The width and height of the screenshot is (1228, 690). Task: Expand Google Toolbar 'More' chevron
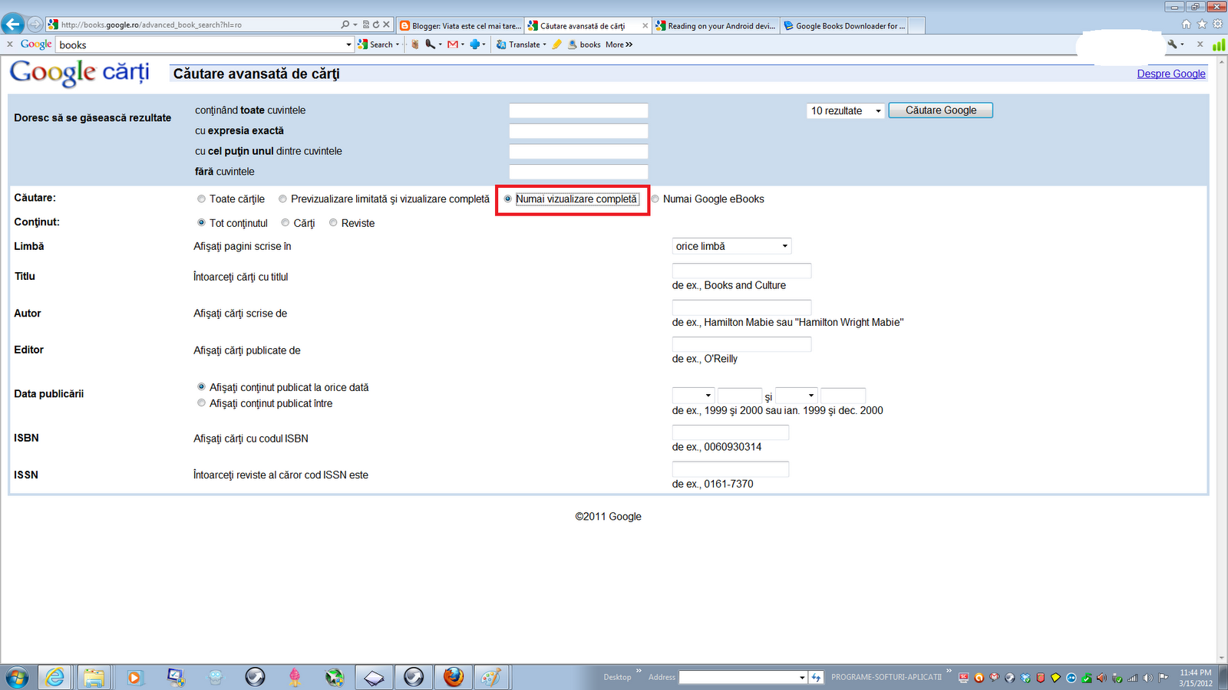pyautogui.click(x=619, y=44)
